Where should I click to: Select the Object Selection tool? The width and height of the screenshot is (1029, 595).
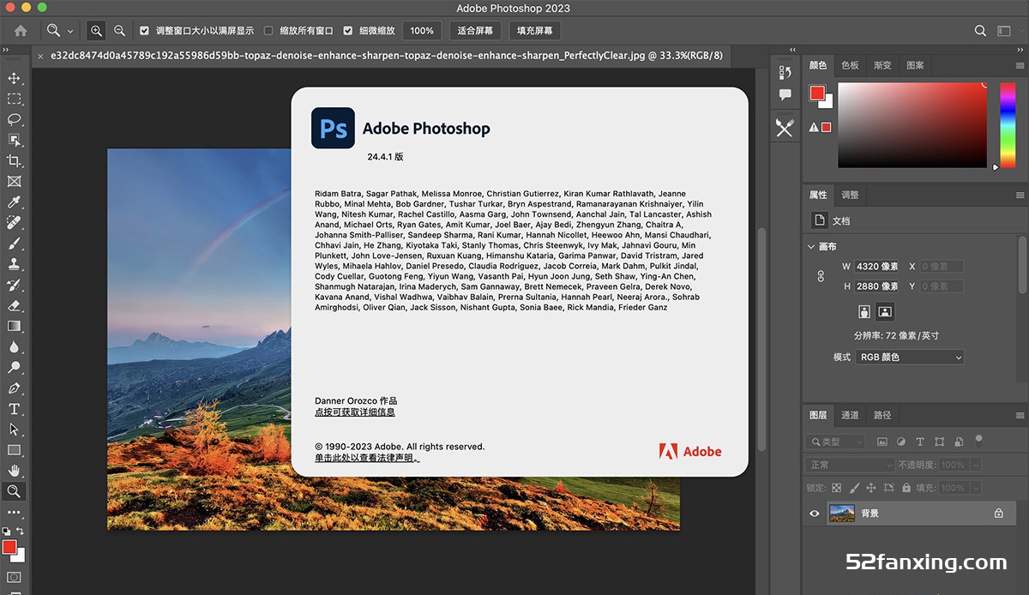click(x=14, y=140)
